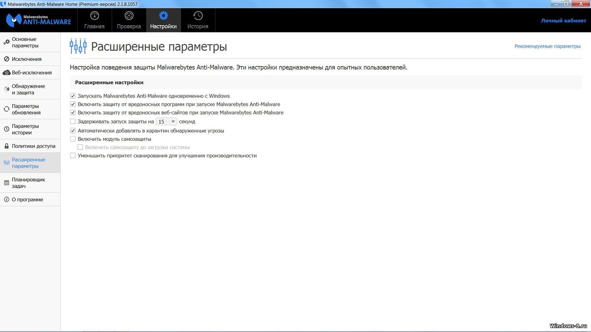The image size is (591, 332).
Task: Switch to Настройки tab
Action: pyautogui.click(x=164, y=20)
